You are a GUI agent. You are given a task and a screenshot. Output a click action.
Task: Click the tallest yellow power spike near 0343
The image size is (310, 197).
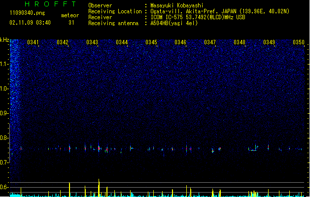(99, 188)
